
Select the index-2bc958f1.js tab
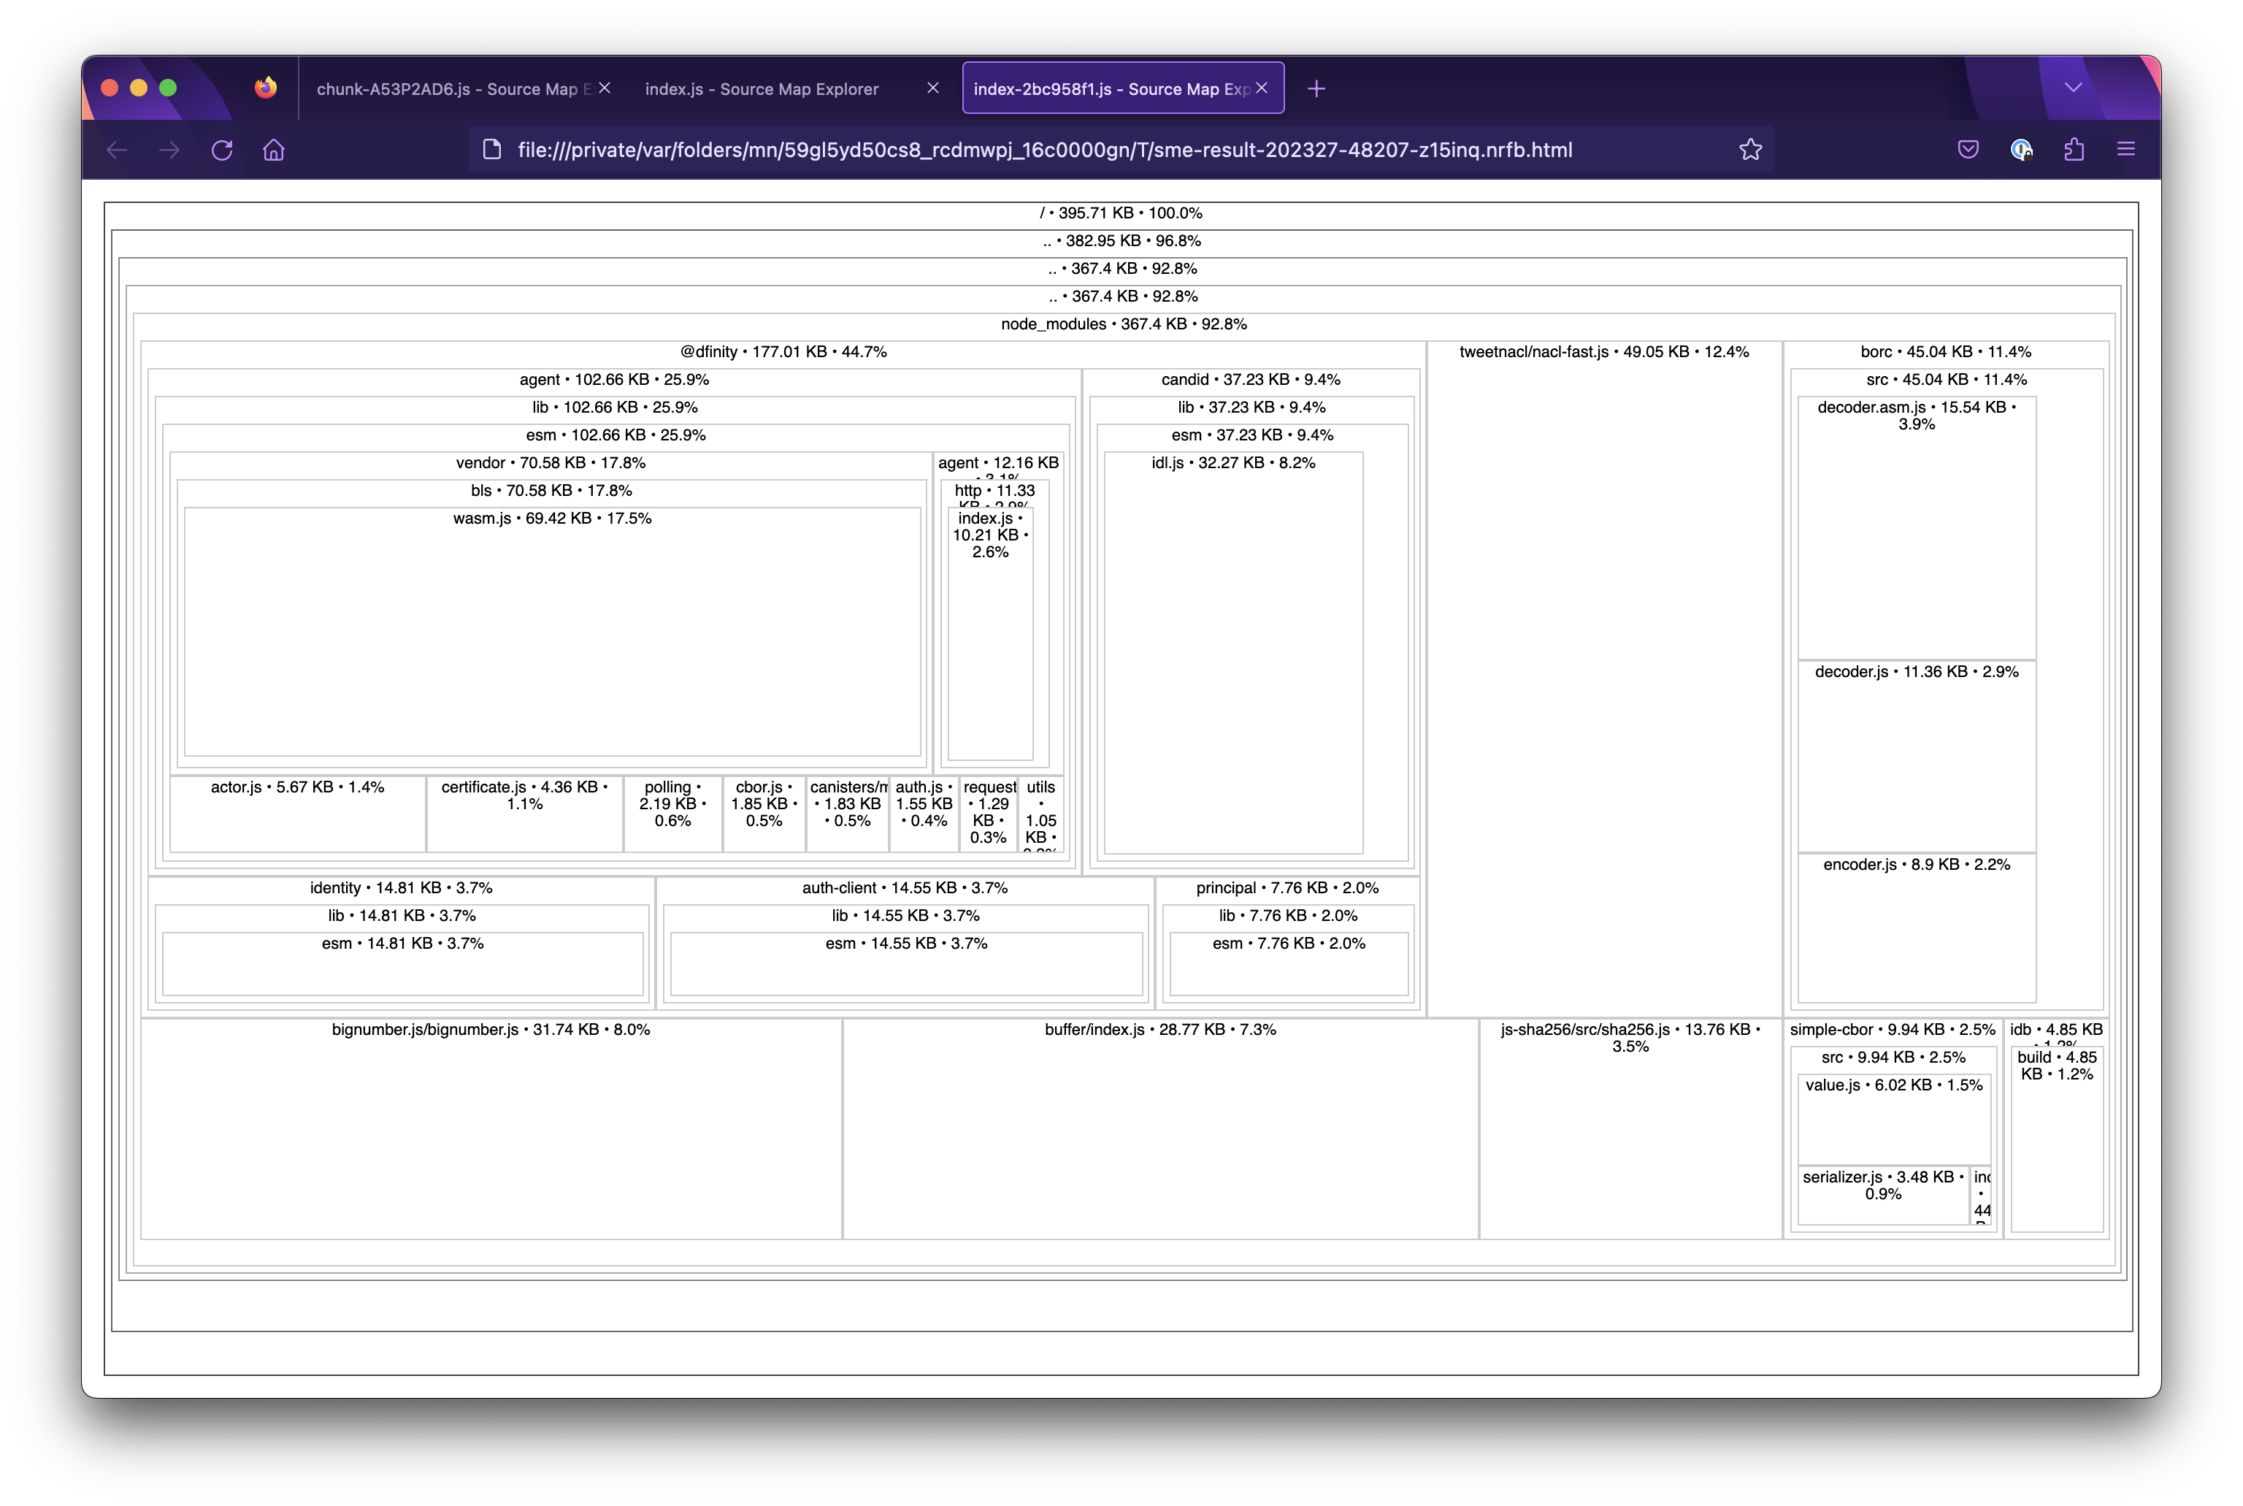tap(1122, 88)
